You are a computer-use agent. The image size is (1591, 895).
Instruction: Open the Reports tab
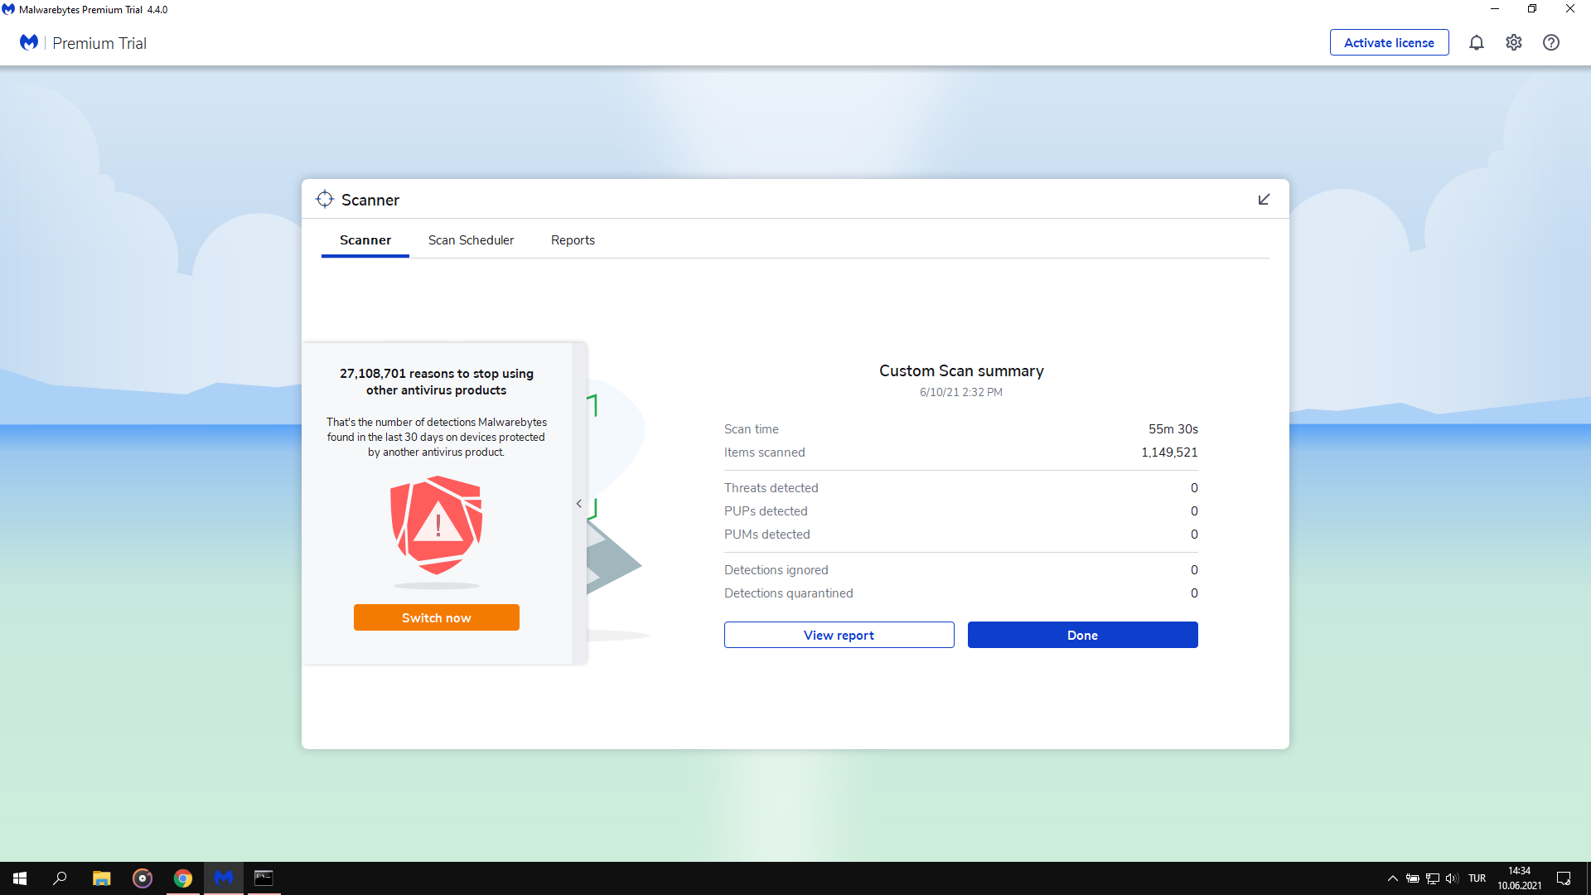[x=573, y=240]
